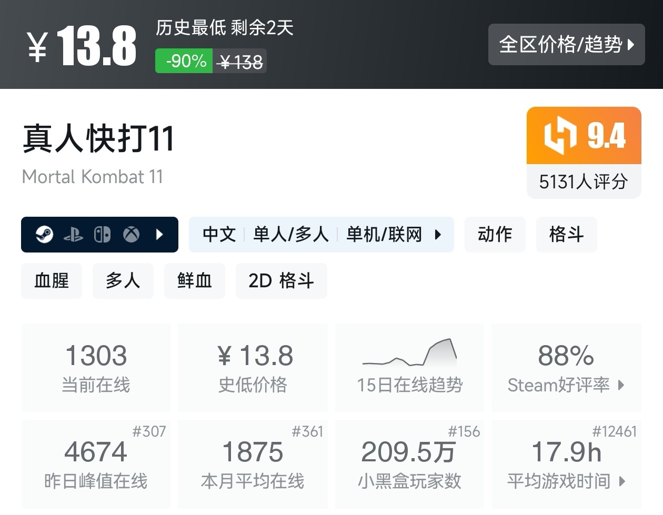Click the #156 rank label
The width and height of the screenshot is (663, 515).
tap(464, 432)
